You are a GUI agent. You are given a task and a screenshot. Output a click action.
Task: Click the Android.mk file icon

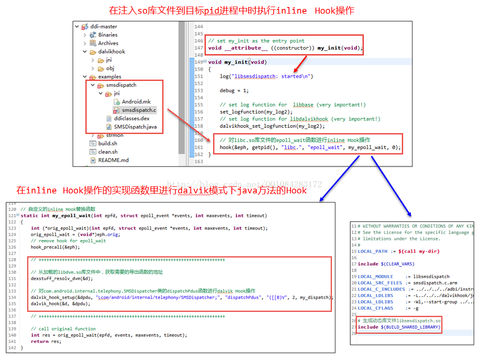(x=117, y=102)
